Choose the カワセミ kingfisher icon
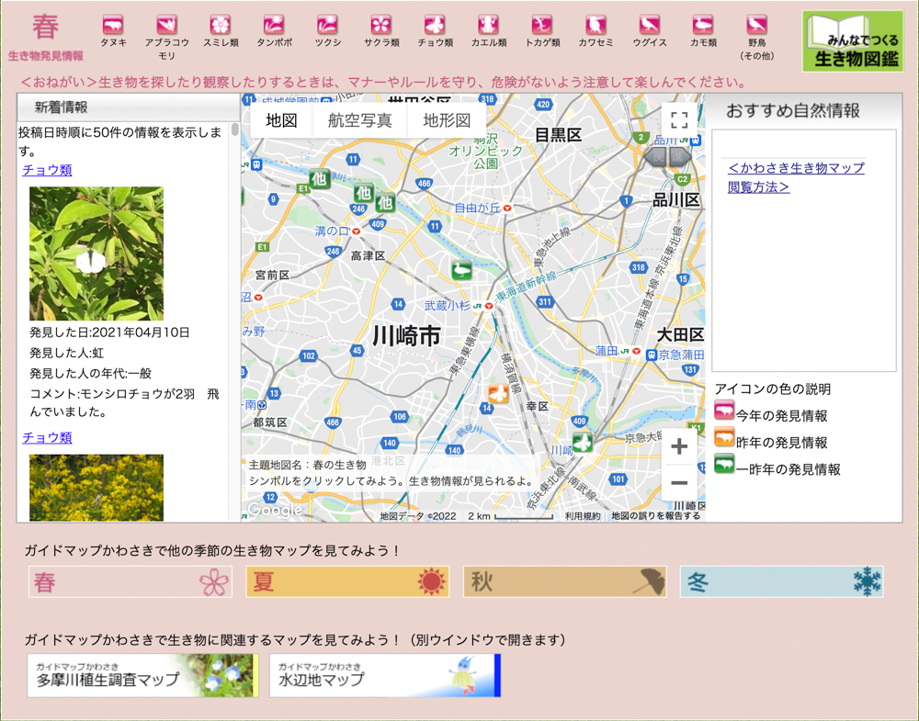This screenshot has height=721, width=919. [x=596, y=25]
